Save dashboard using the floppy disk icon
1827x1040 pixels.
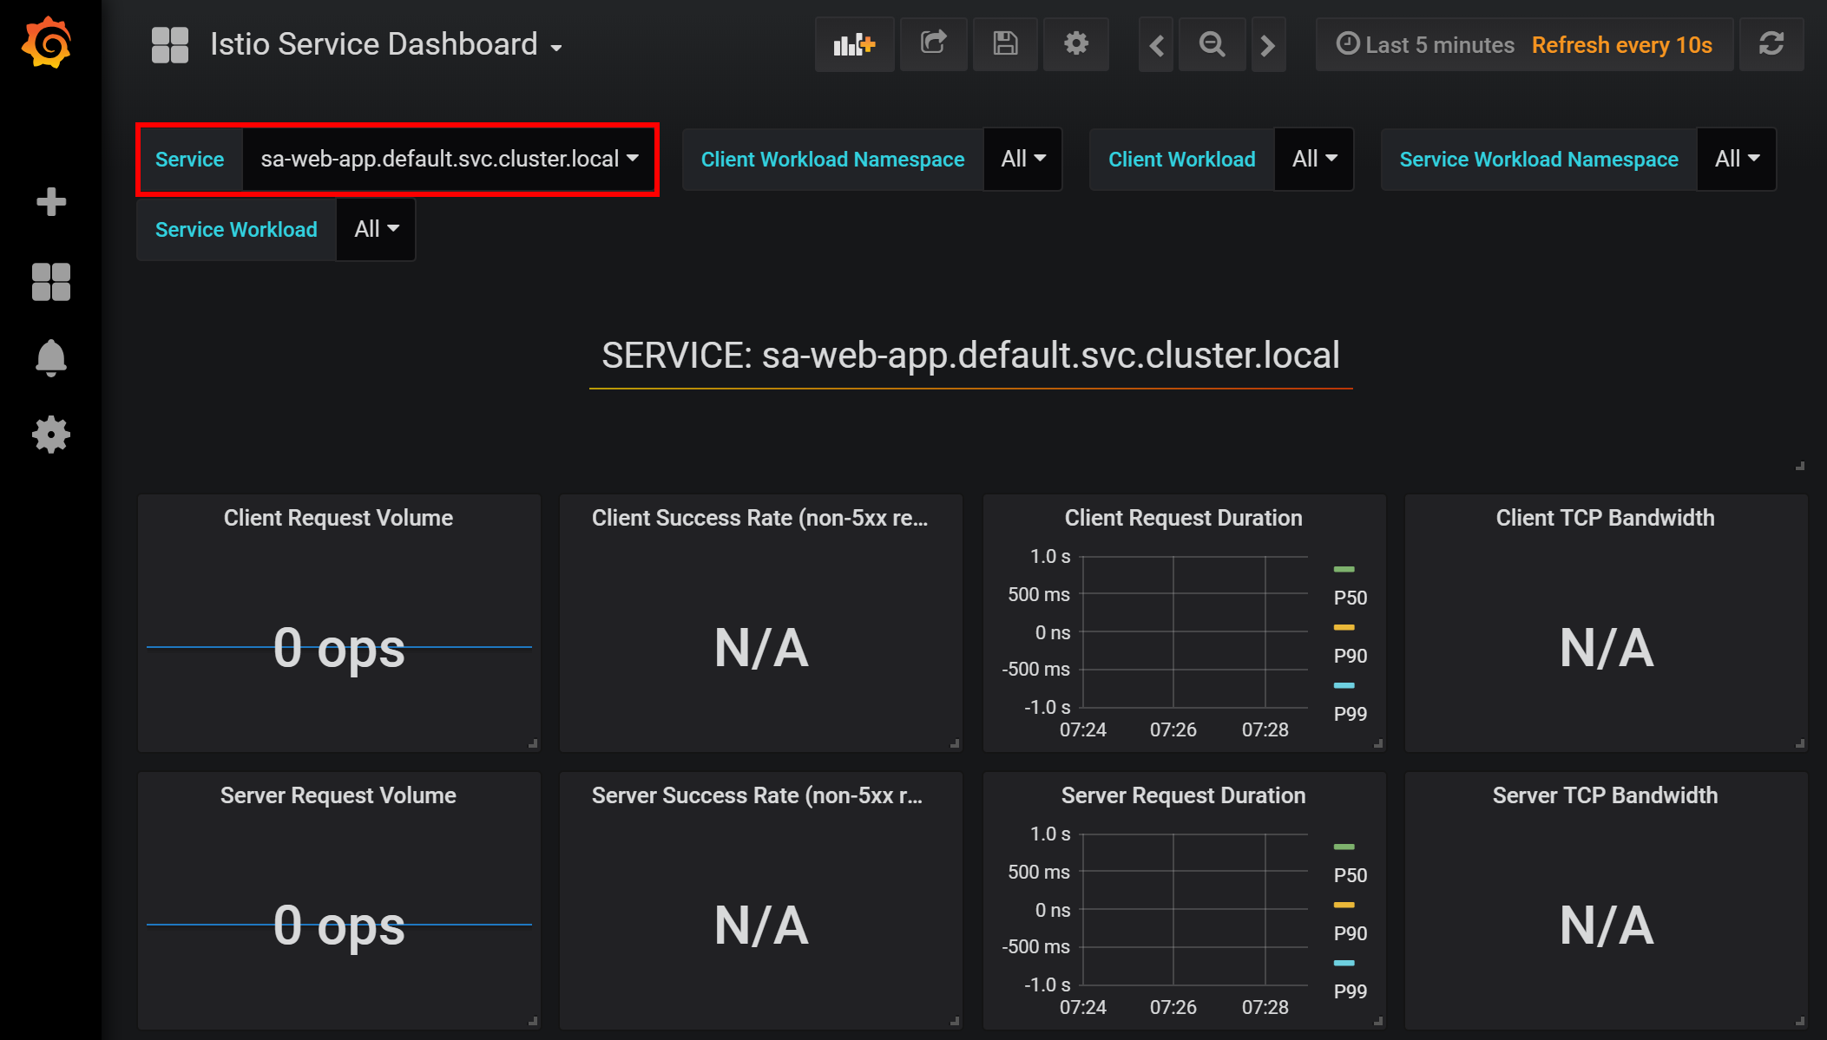click(x=1005, y=44)
